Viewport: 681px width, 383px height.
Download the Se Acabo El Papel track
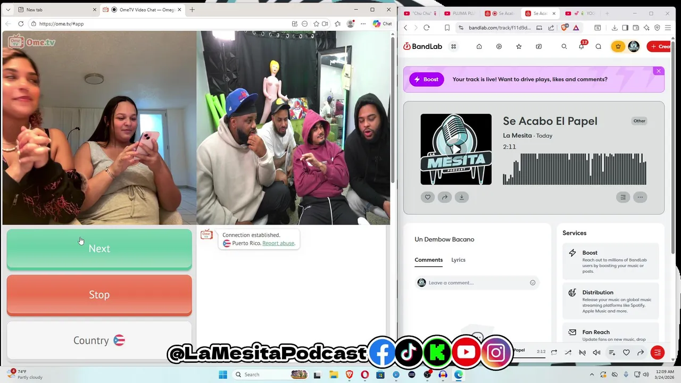click(x=462, y=197)
